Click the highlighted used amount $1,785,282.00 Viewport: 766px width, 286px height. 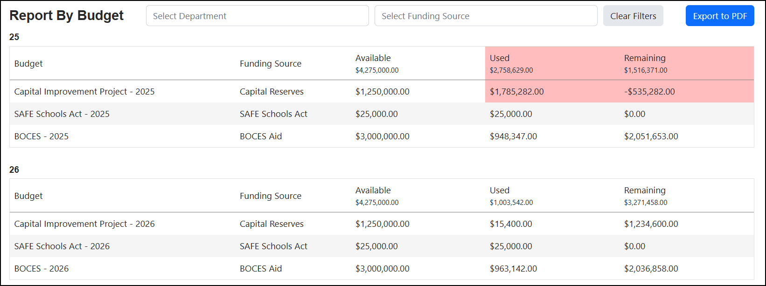coord(517,92)
